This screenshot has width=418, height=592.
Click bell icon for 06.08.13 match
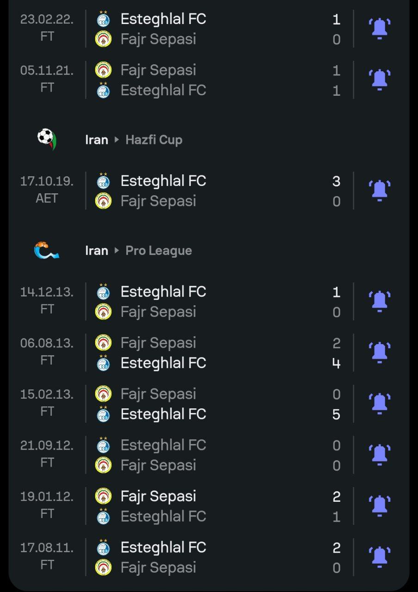coord(379,352)
